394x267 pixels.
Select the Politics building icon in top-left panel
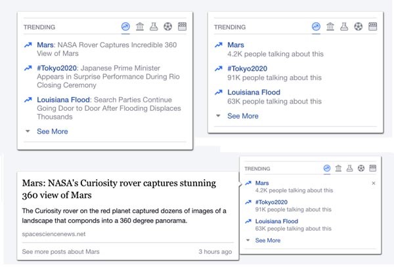pos(140,27)
